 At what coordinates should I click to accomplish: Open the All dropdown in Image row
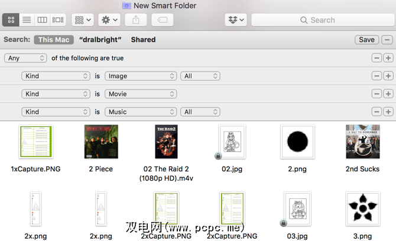click(x=200, y=76)
